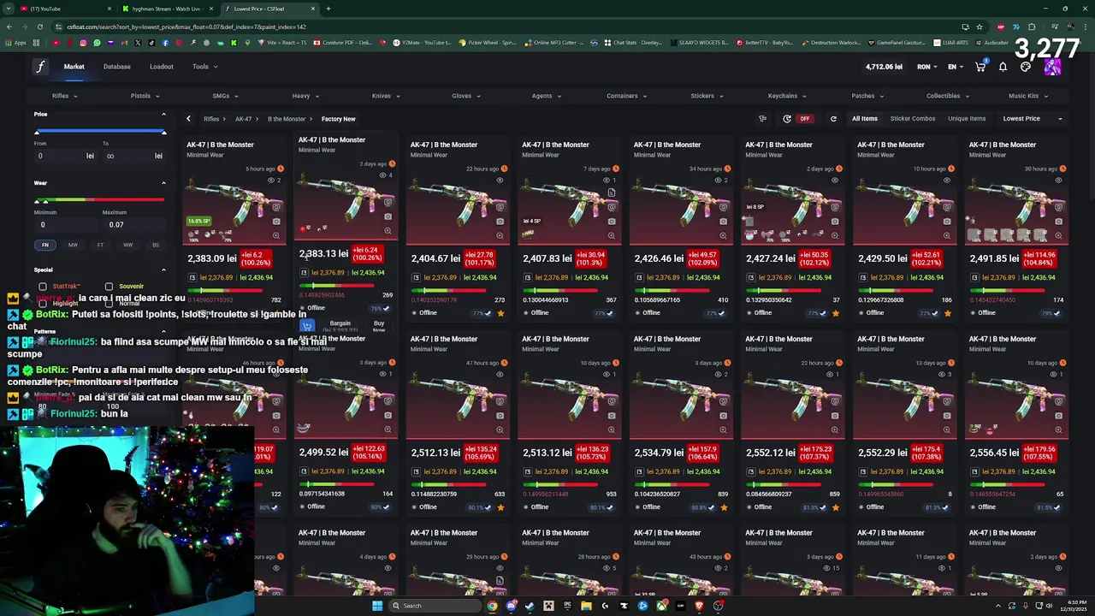Open the Lowest Price sort dropdown
This screenshot has width=1095, height=616.
tap(1033, 119)
